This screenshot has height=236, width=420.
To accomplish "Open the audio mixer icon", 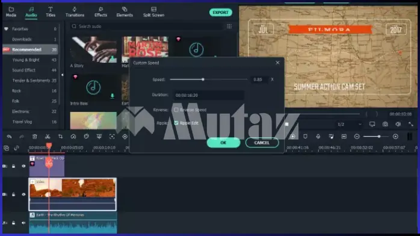I will click(331, 137).
